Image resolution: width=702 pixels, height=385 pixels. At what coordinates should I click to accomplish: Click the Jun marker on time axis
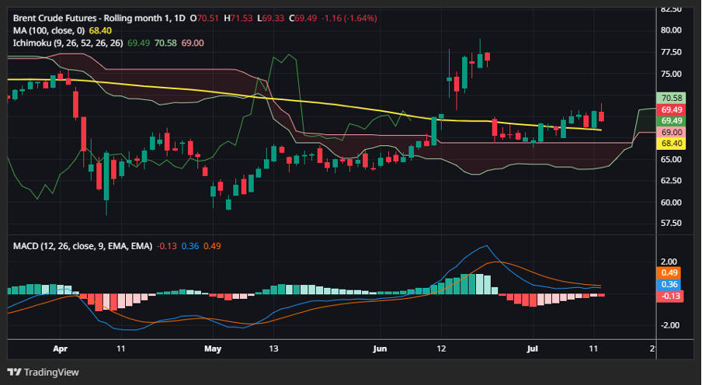380,349
